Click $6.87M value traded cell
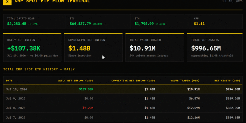The width and height of the screenshot is (246, 123). 194,98
